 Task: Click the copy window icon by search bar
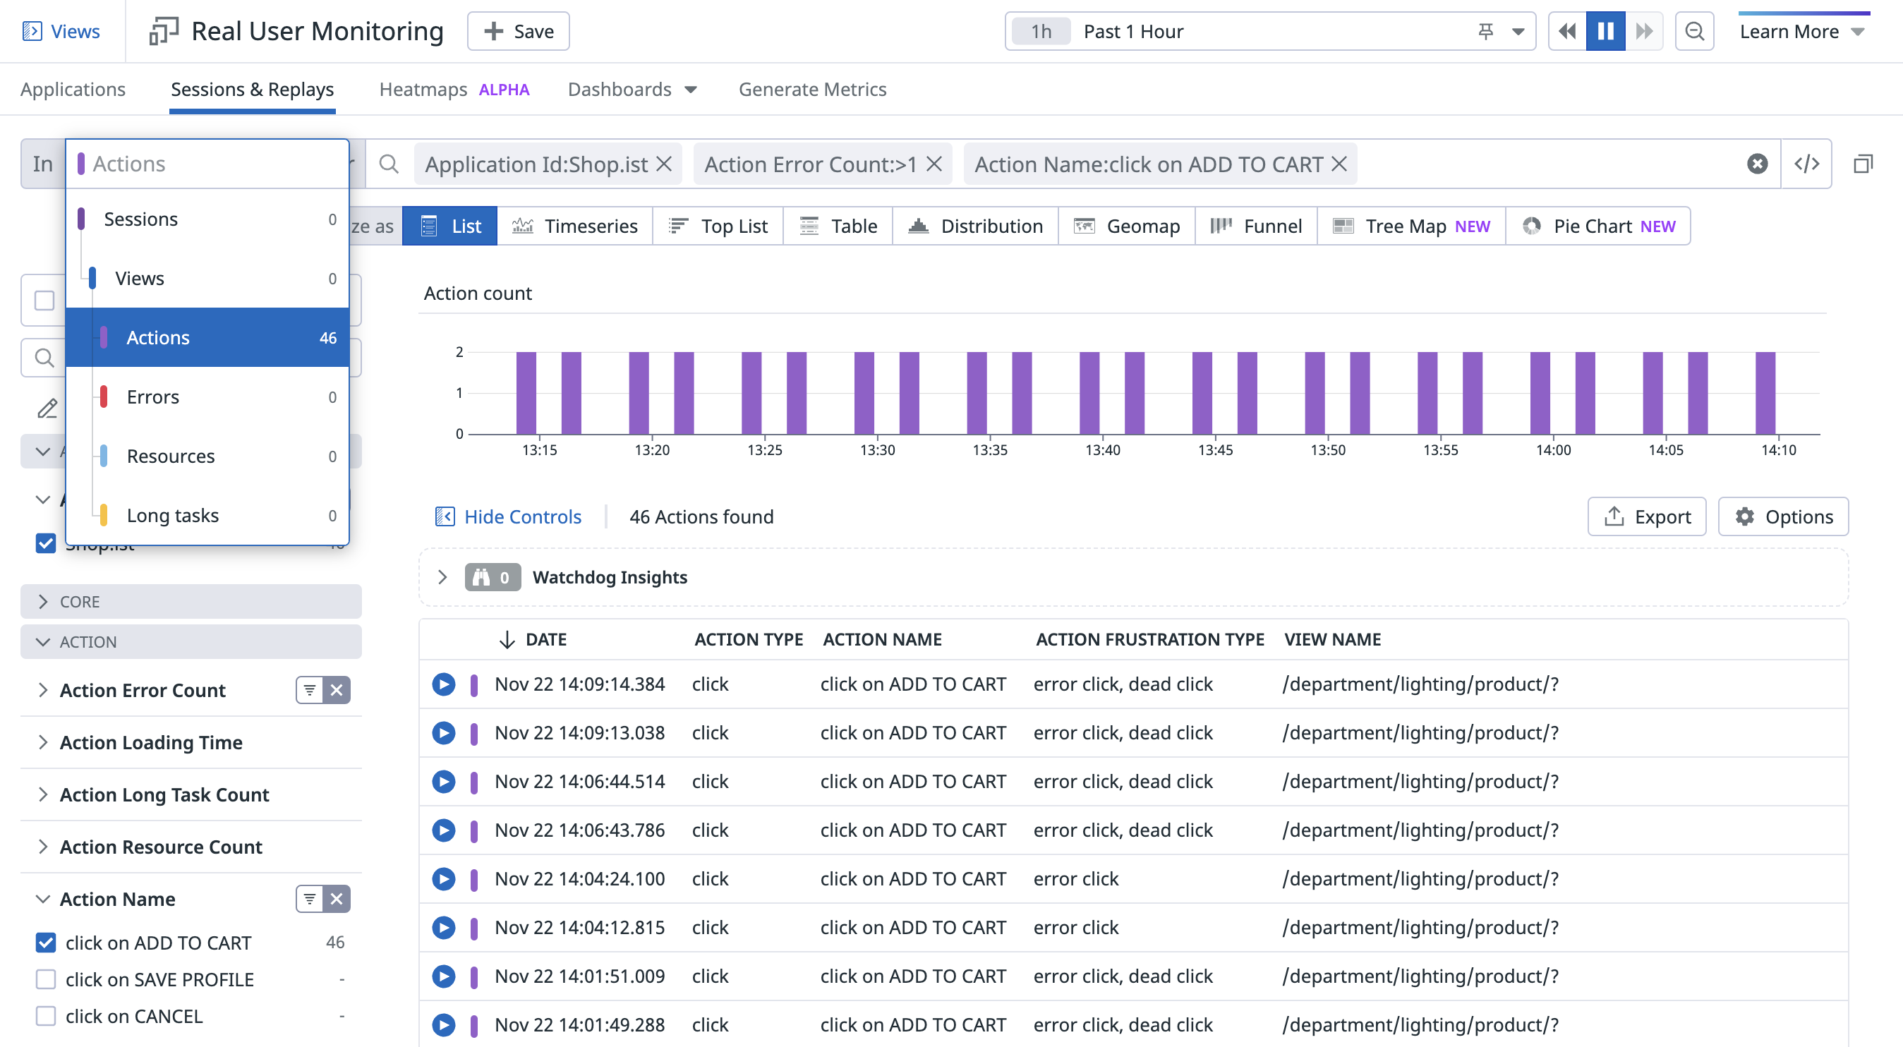1862,163
